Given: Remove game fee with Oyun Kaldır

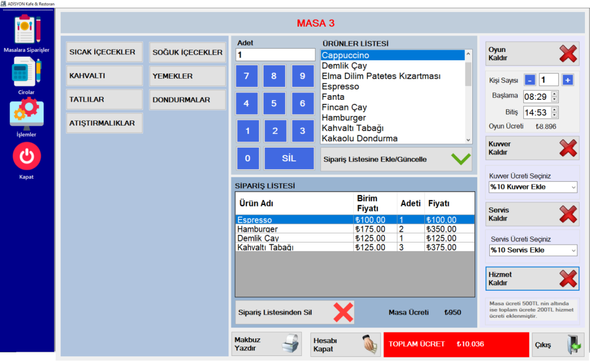Looking at the screenshot, I should click(532, 54).
